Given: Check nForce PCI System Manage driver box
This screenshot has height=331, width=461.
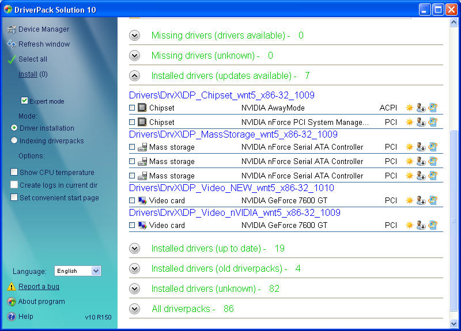Looking at the screenshot, I should [132, 122].
